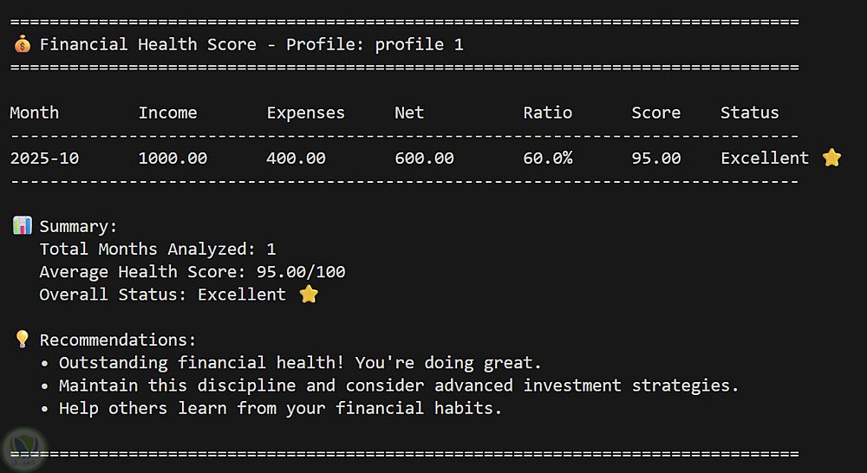Click the money bag emoji in the title
Image resolution: width=867 pixels, height=473 pixels.
pyautogui.click(x=22, y=44)
